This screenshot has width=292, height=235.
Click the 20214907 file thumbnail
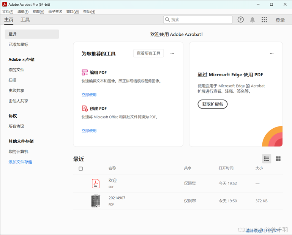coord(96,201)
